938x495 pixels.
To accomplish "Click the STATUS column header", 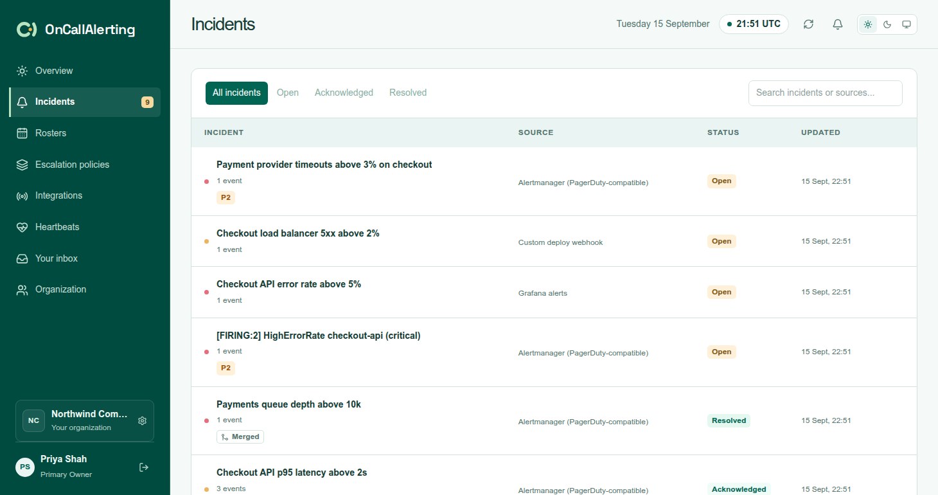I will pos(723,132).
